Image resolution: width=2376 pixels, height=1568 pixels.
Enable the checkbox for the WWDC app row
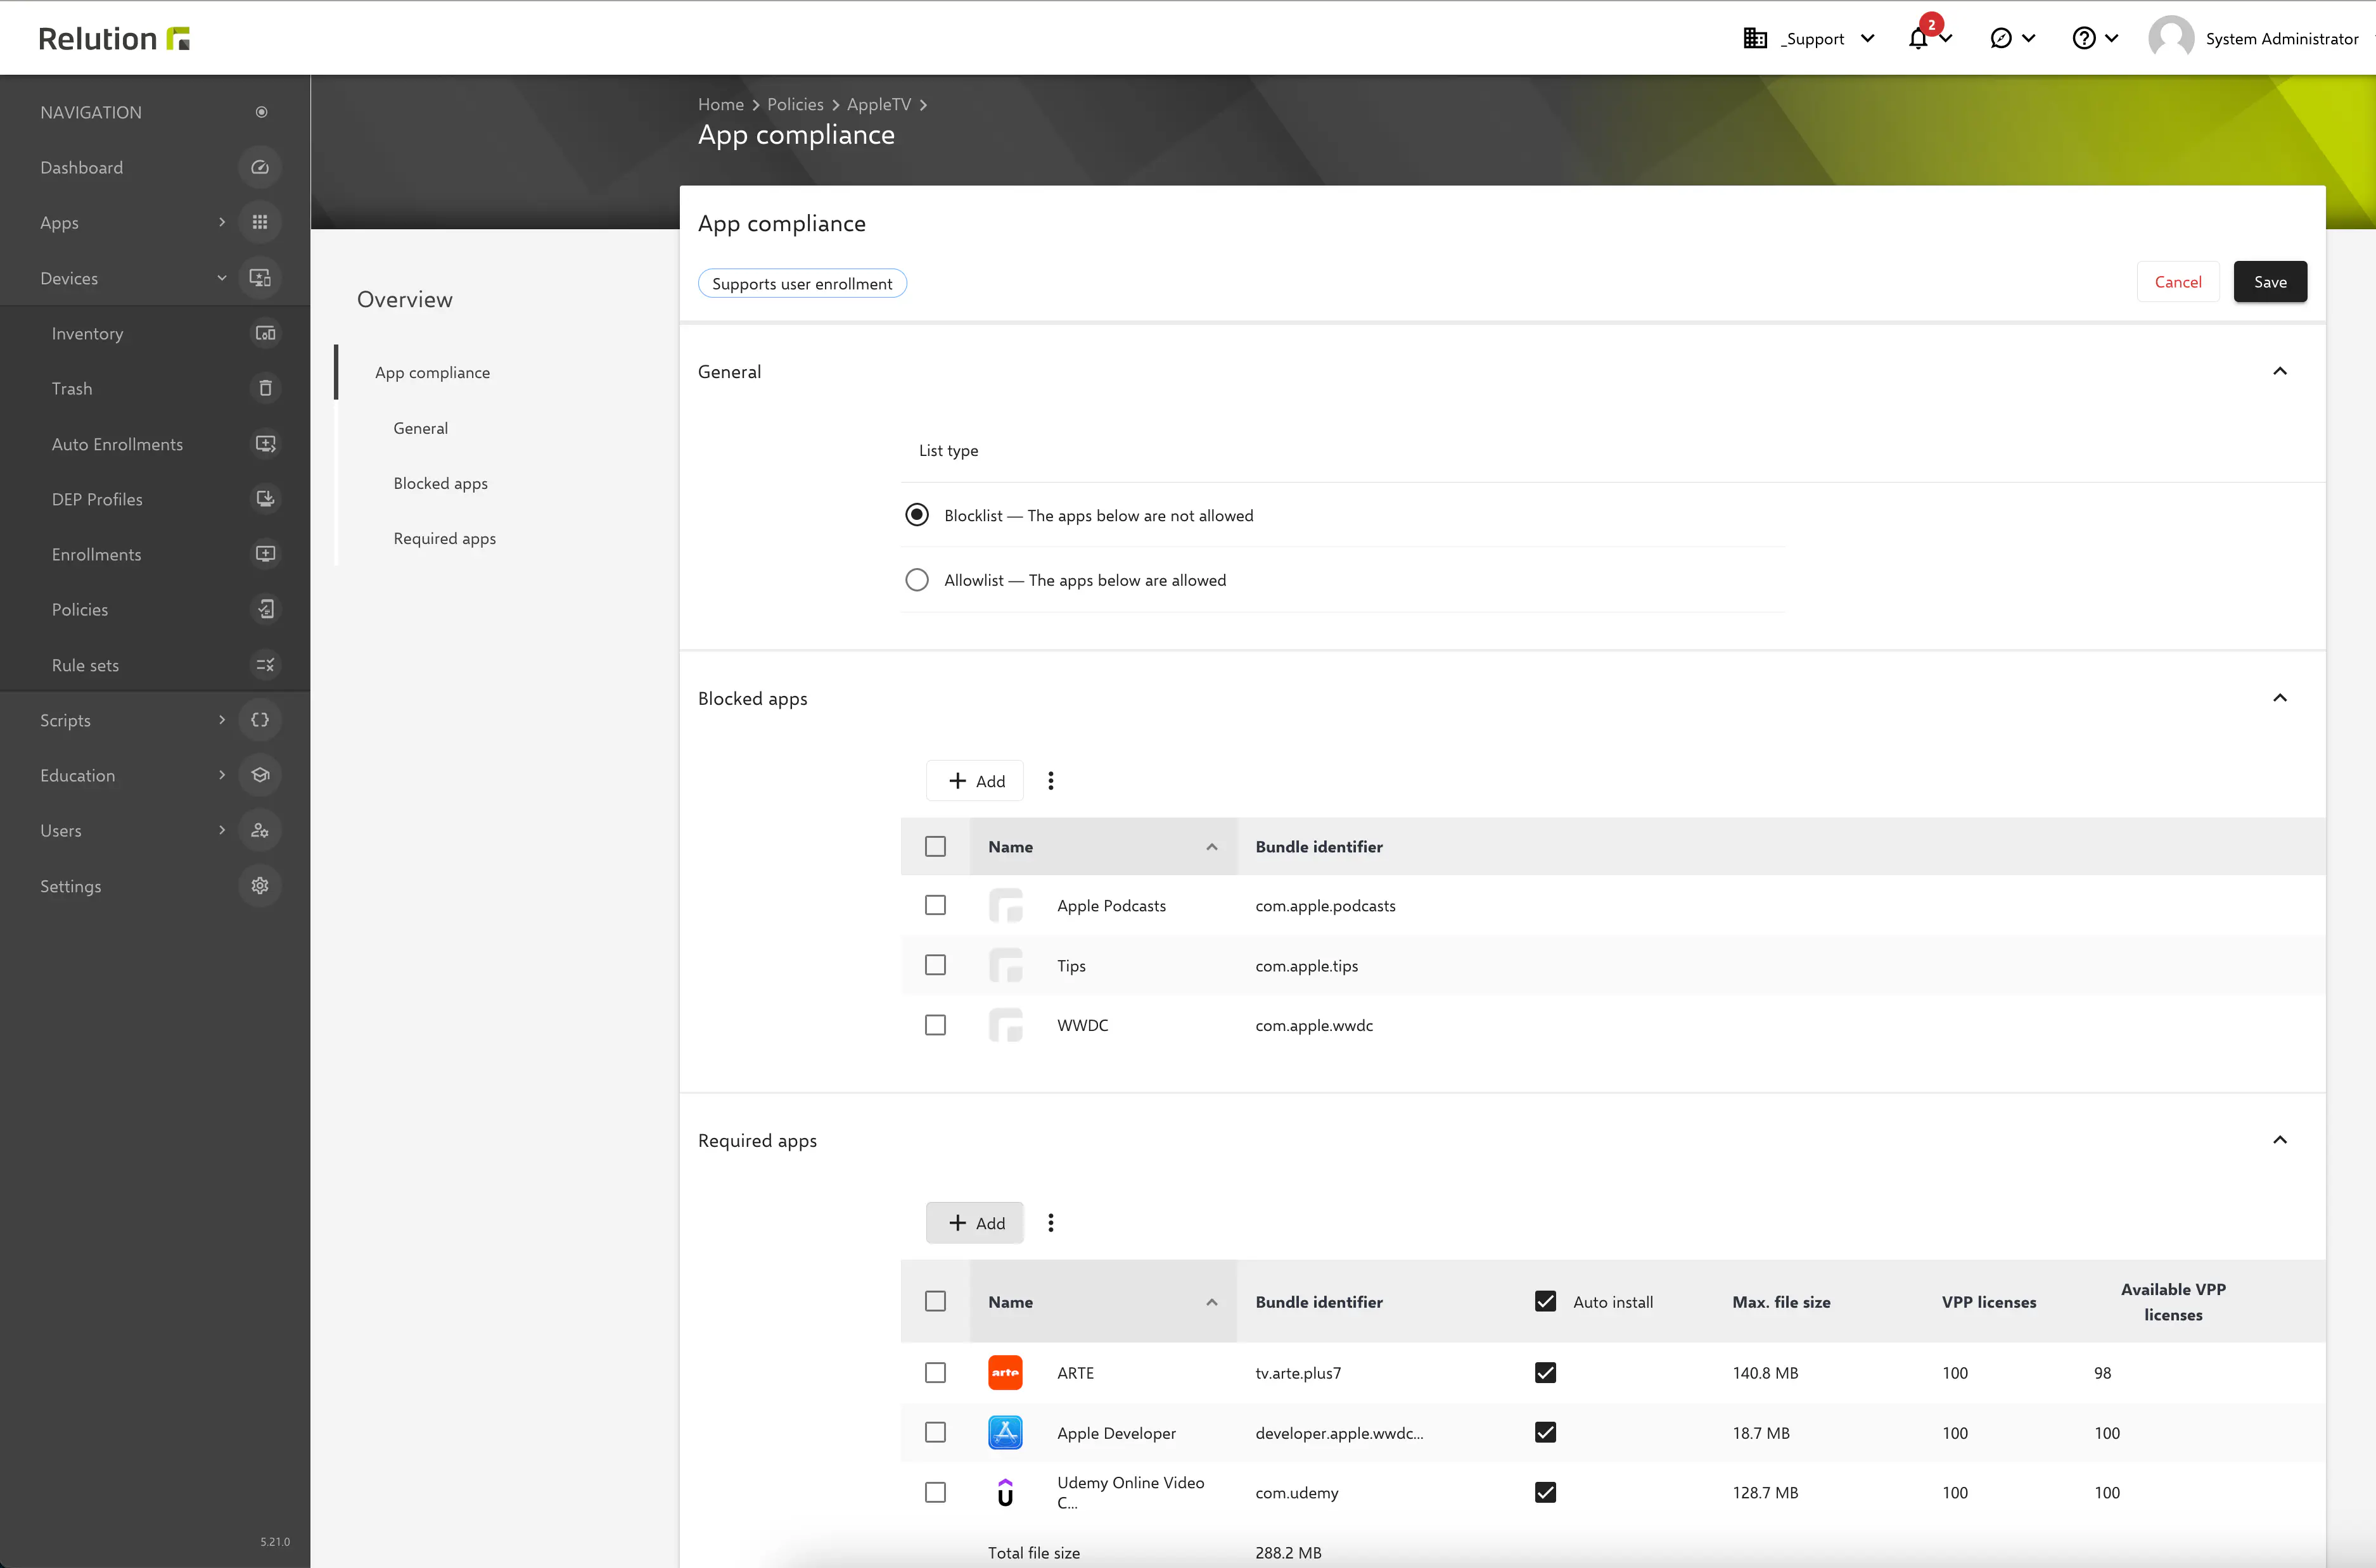935,1024
